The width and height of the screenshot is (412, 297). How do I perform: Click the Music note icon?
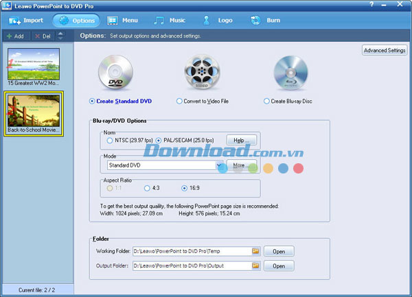[159, 21]
